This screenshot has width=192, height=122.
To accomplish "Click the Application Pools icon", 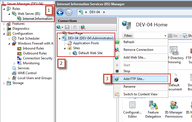I will click(x=70, y=43).
